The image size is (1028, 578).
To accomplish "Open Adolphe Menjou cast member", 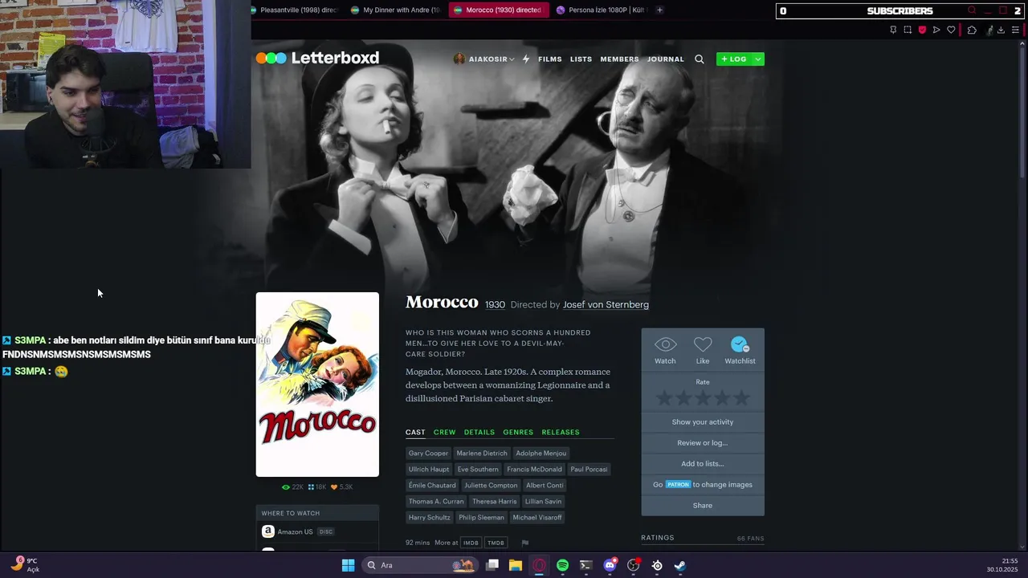I will [541, 453].
